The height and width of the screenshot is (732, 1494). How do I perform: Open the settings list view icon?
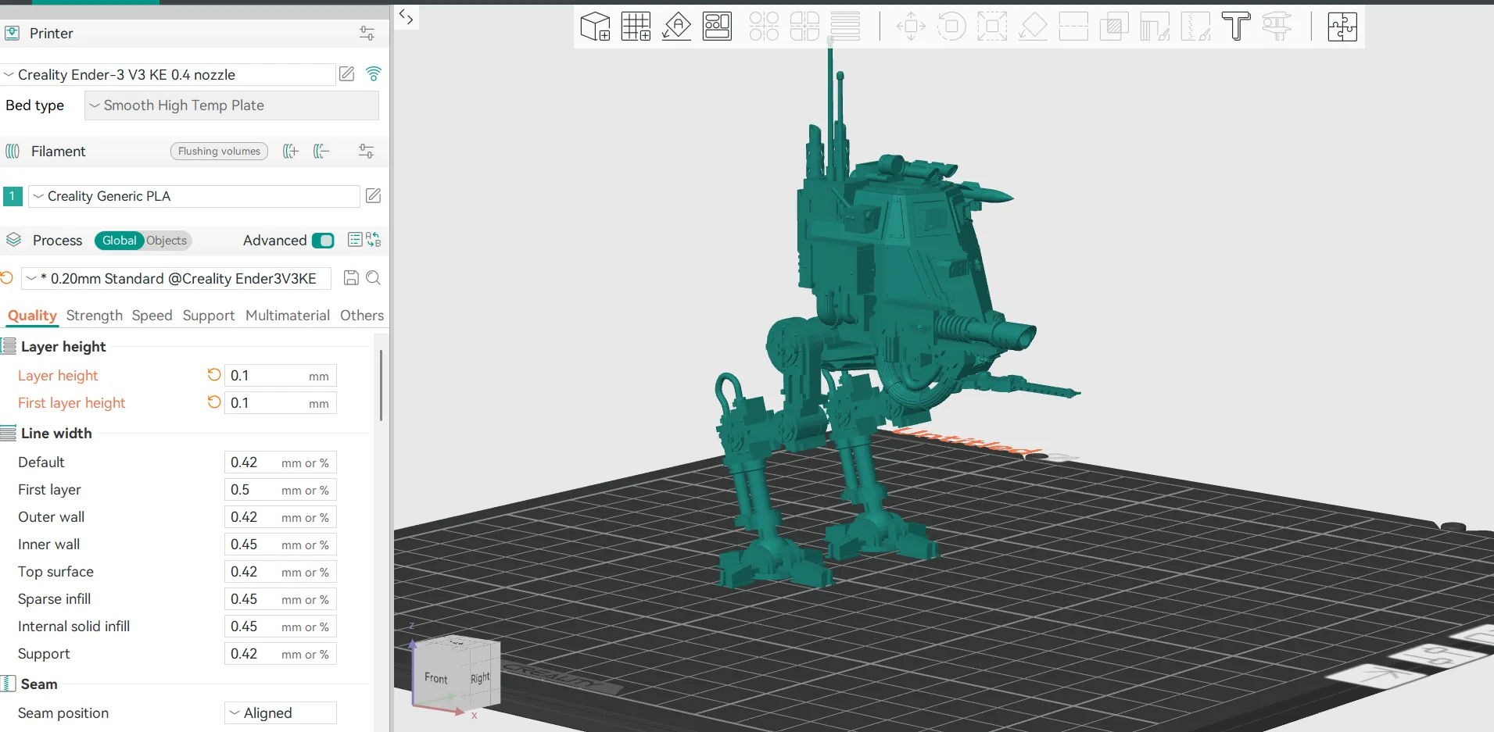pos(355,240)
